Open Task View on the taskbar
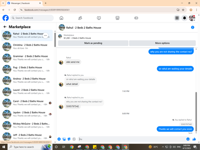The width and height of the screenshot is (200, 150). click(x=64, y=147)
